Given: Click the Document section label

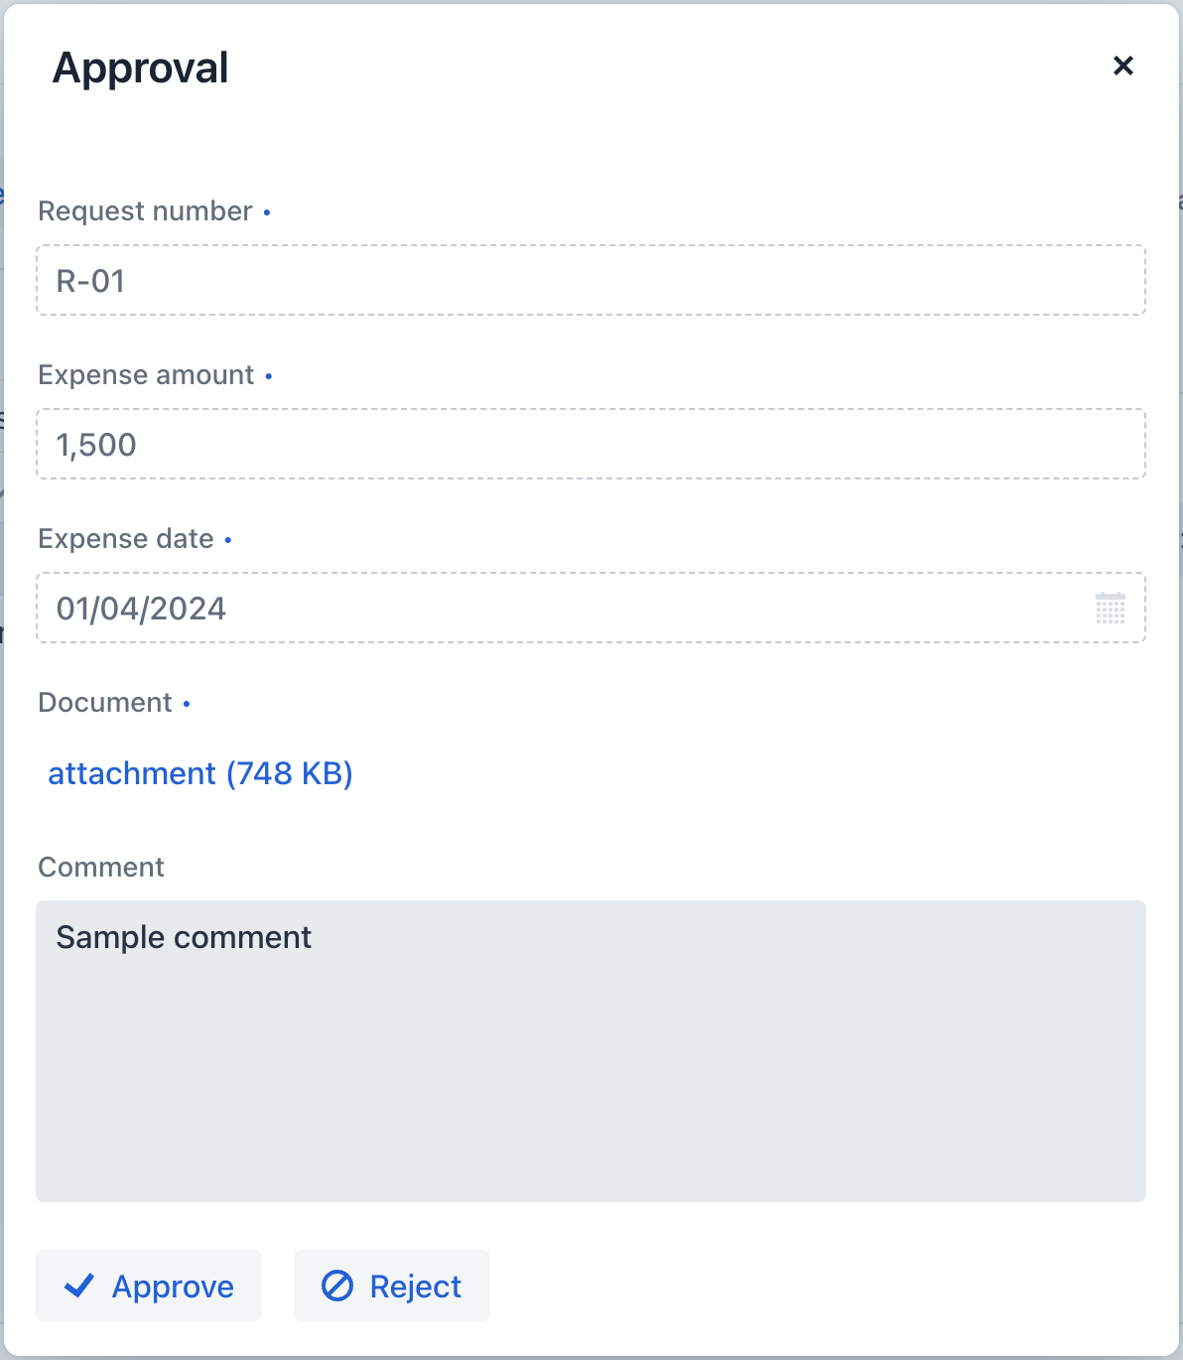Looking at the screenshot, I should [105, 702].
